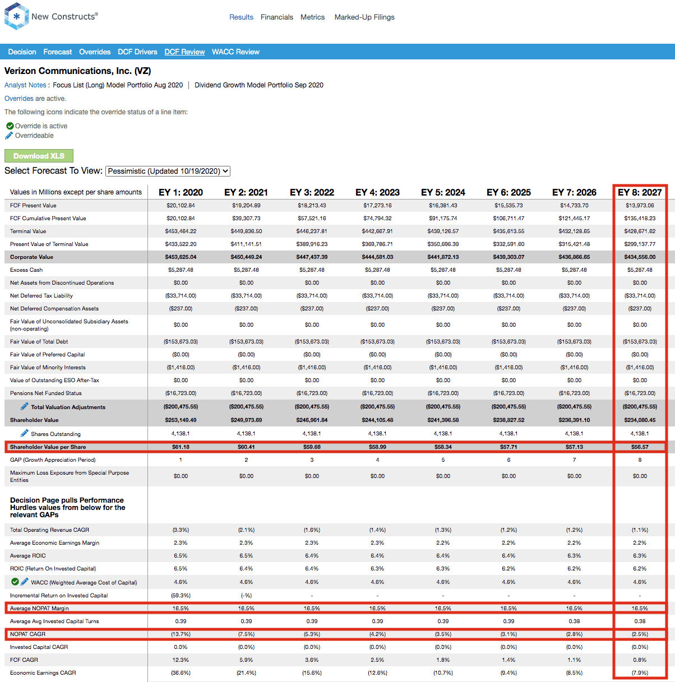
Task: Click the 'EY 7: 2026' column header
Action: (574, 192)
